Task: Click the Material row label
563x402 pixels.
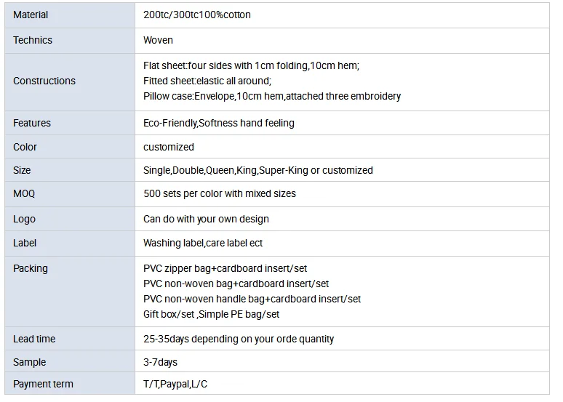Action: pos(31,15)
